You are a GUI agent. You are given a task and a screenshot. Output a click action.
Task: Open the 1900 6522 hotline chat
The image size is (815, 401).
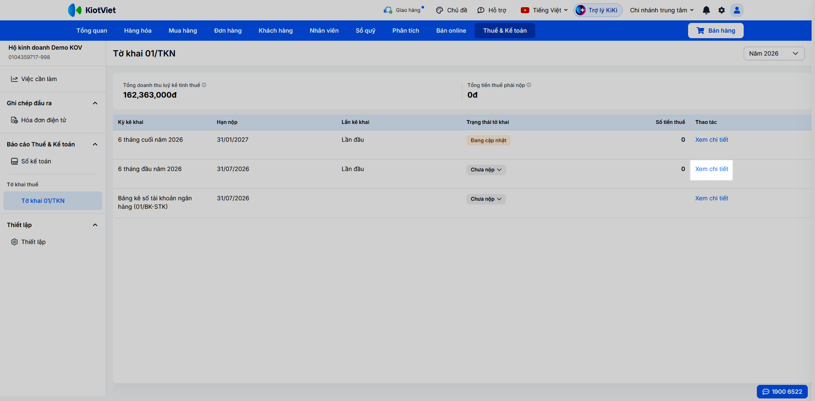coord(782,392)
